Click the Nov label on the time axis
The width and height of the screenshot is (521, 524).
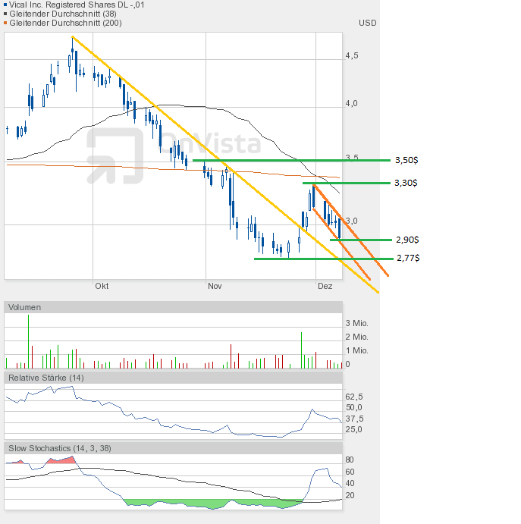(215, 287)
